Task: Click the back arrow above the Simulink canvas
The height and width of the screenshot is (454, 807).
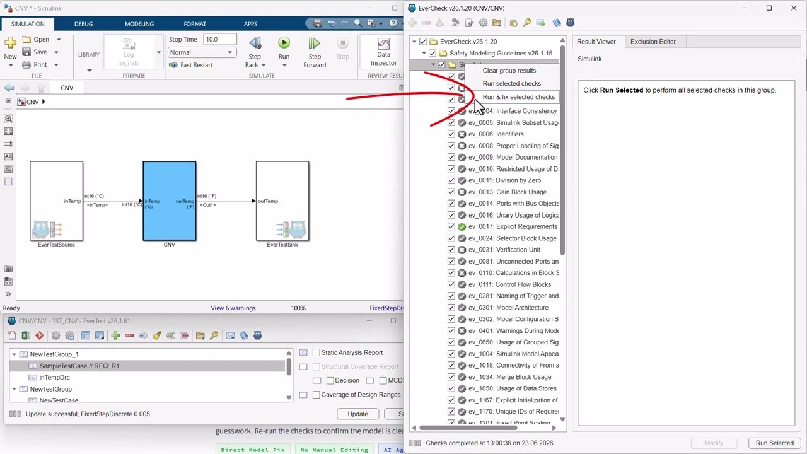Action: click(x=9, y=88)
